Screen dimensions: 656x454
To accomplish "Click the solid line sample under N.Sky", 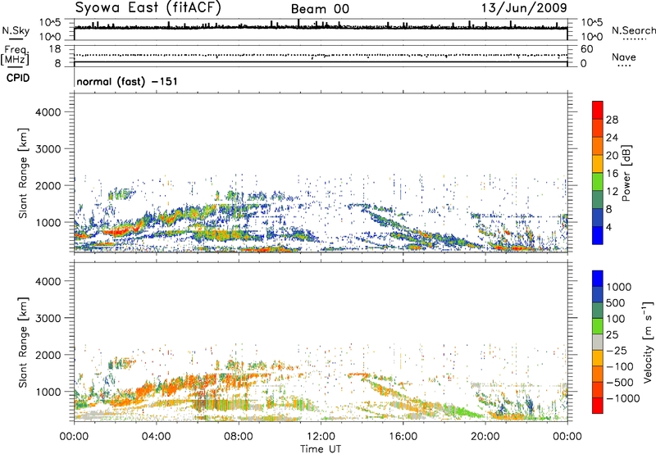I will 16,39.
